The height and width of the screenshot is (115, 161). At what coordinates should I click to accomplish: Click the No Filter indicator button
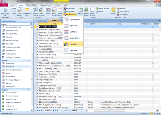(x=66, y=111)
